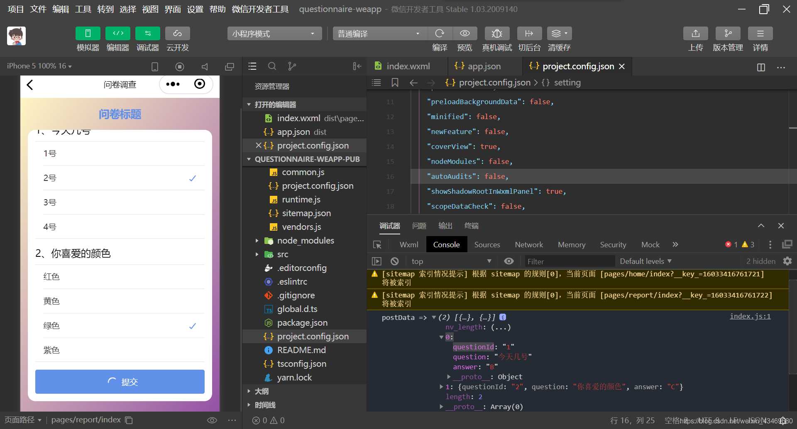
Task: Open the normal compile mode dropdown
Action: point(379,34)
